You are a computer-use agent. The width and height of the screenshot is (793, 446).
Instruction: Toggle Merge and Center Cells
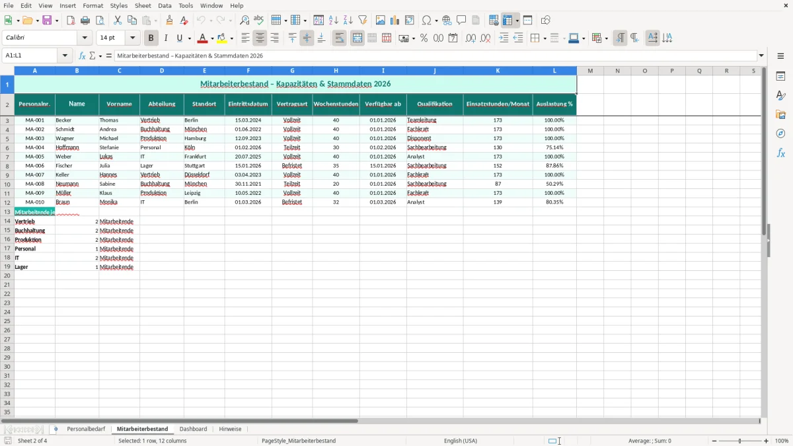358,38
